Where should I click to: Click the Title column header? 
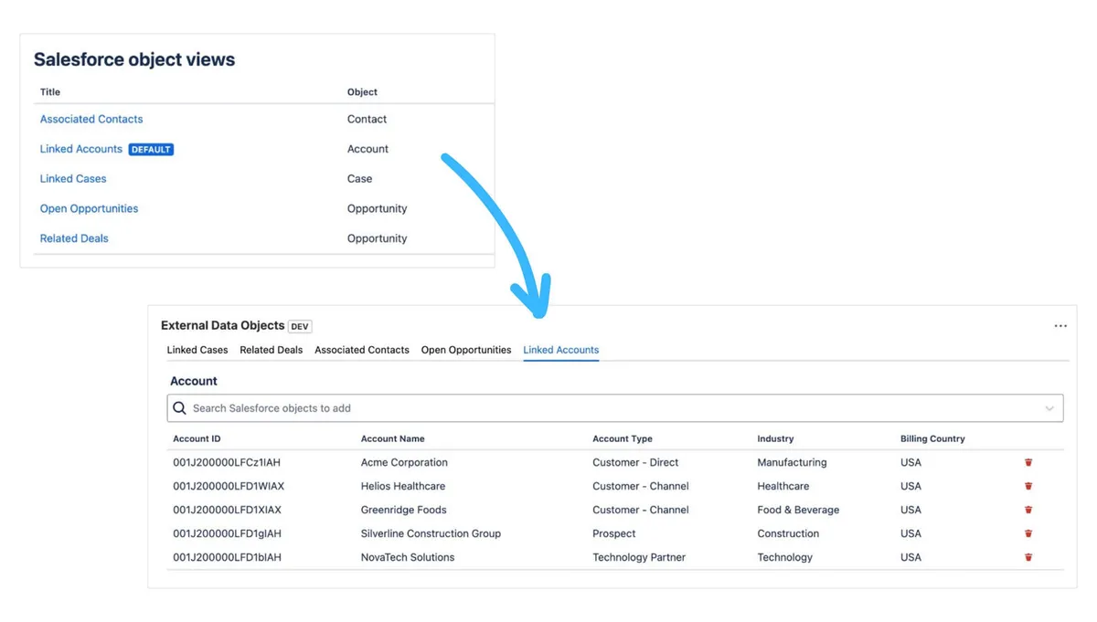(x=50, y=92)
